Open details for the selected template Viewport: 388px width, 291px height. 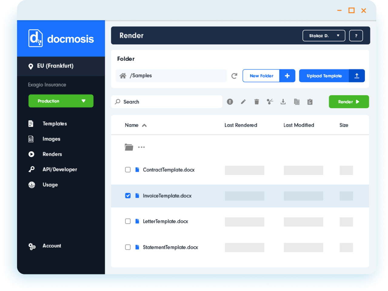[230, 102]
